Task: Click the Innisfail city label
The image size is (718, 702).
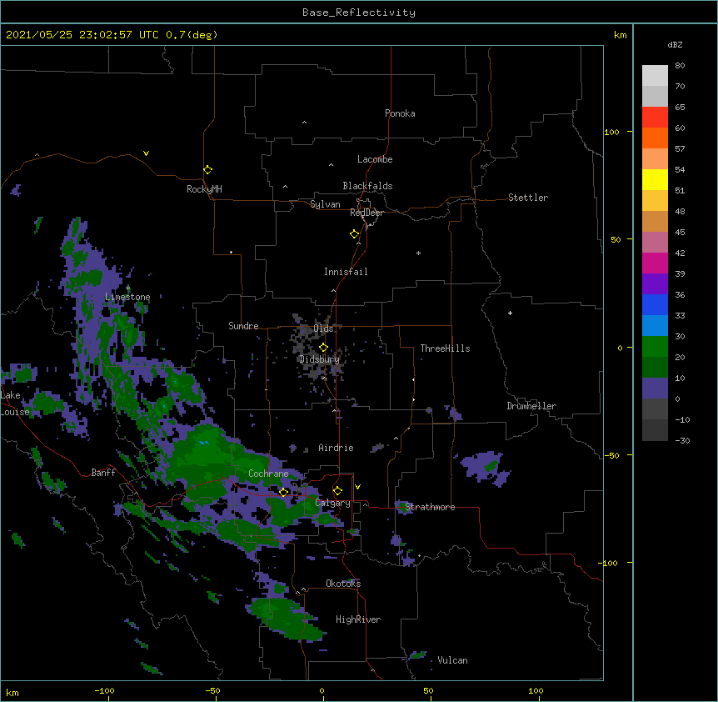Action: pyautogui.click(x=346, y=272)
